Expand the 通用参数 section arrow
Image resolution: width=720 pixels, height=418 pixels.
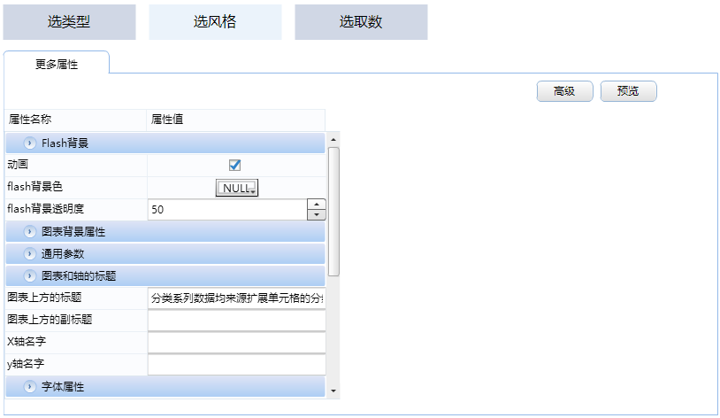(x=29, y=253)
